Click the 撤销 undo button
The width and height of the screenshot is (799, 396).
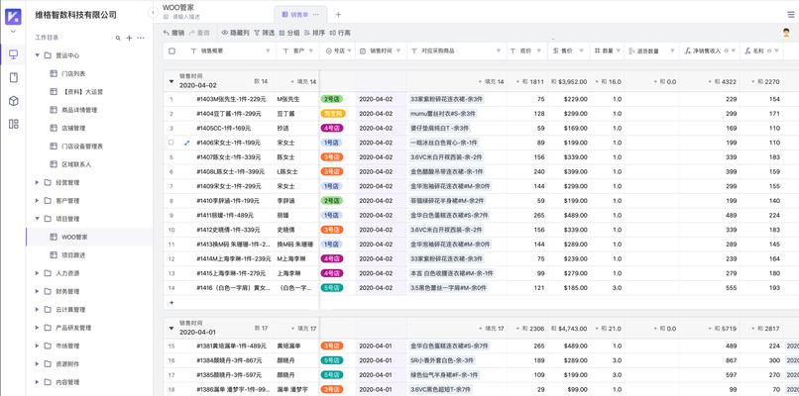pos(173,33)
